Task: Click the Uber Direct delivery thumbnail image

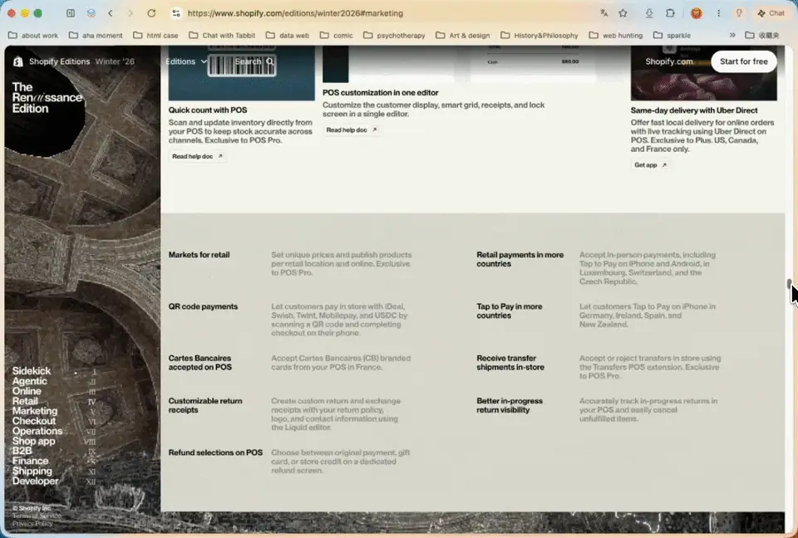Action: tap(704, 73)
